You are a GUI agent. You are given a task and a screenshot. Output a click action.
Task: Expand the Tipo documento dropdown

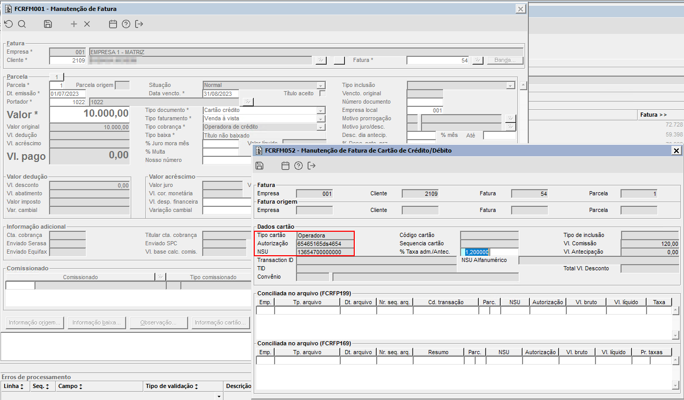click(x=321, y=110)
